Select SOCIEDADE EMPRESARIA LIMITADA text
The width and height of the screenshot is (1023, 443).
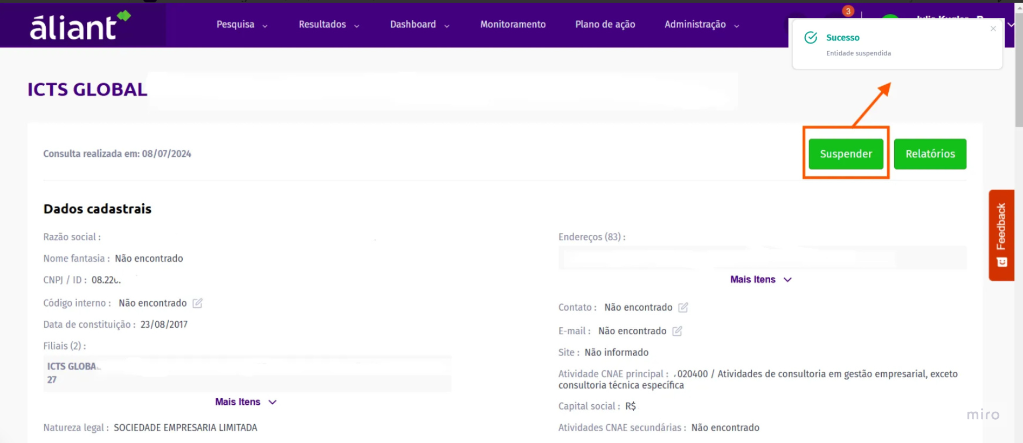coord(185,427)
